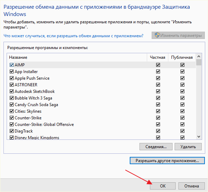Confirm with the OK button
The height and width of the screenshot is (192, 208).
pyautogui.click(x=163, y=186)
